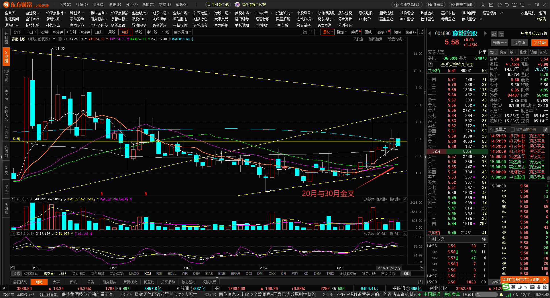Open 免费体验L2行情 link
Screen dimensions: 550x298
(x=534, y=34)
